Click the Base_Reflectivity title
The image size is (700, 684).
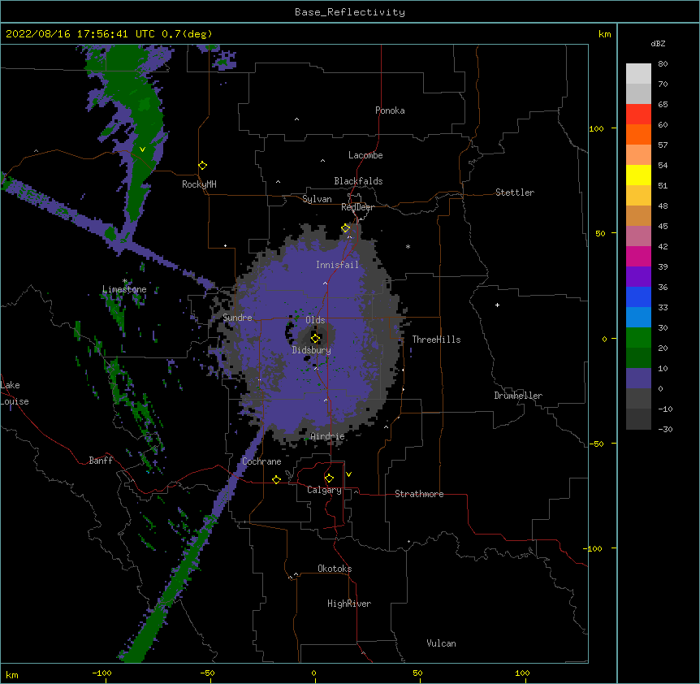(x=350, y=12)
